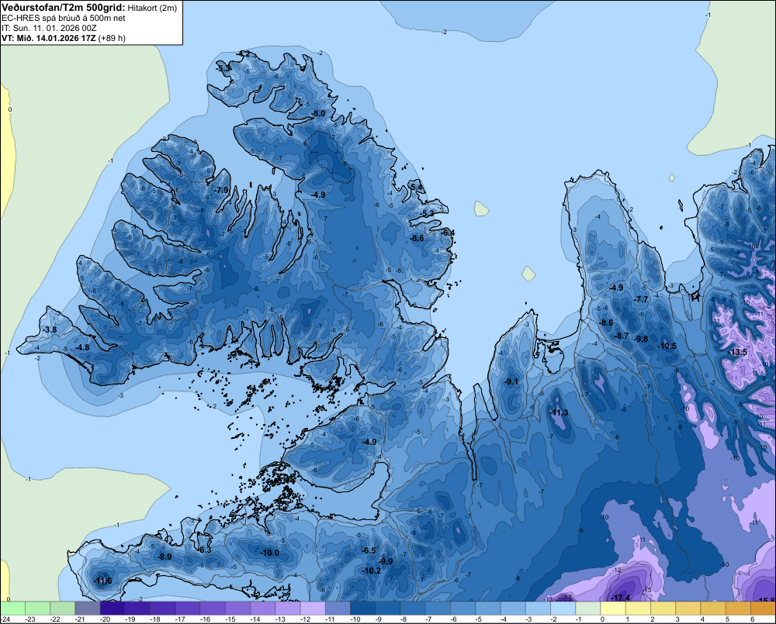The image size is (776, 624).
Task: Pick the legend swatch labeled -17
Action: (x=188, y=608)
